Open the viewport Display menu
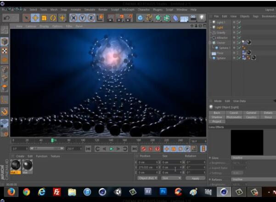Viewport: 276px width, 202px height. click(x=44, y=26)
